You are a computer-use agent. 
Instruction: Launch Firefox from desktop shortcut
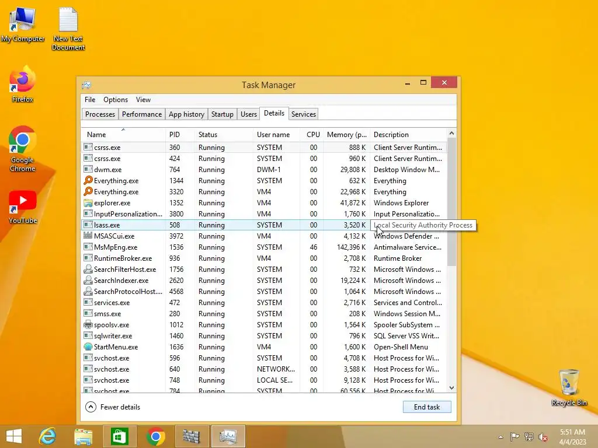click(x=23, y=84)
